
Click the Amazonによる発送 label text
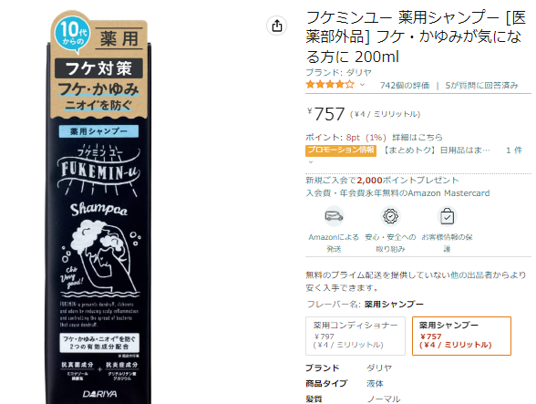click(334, 243)
